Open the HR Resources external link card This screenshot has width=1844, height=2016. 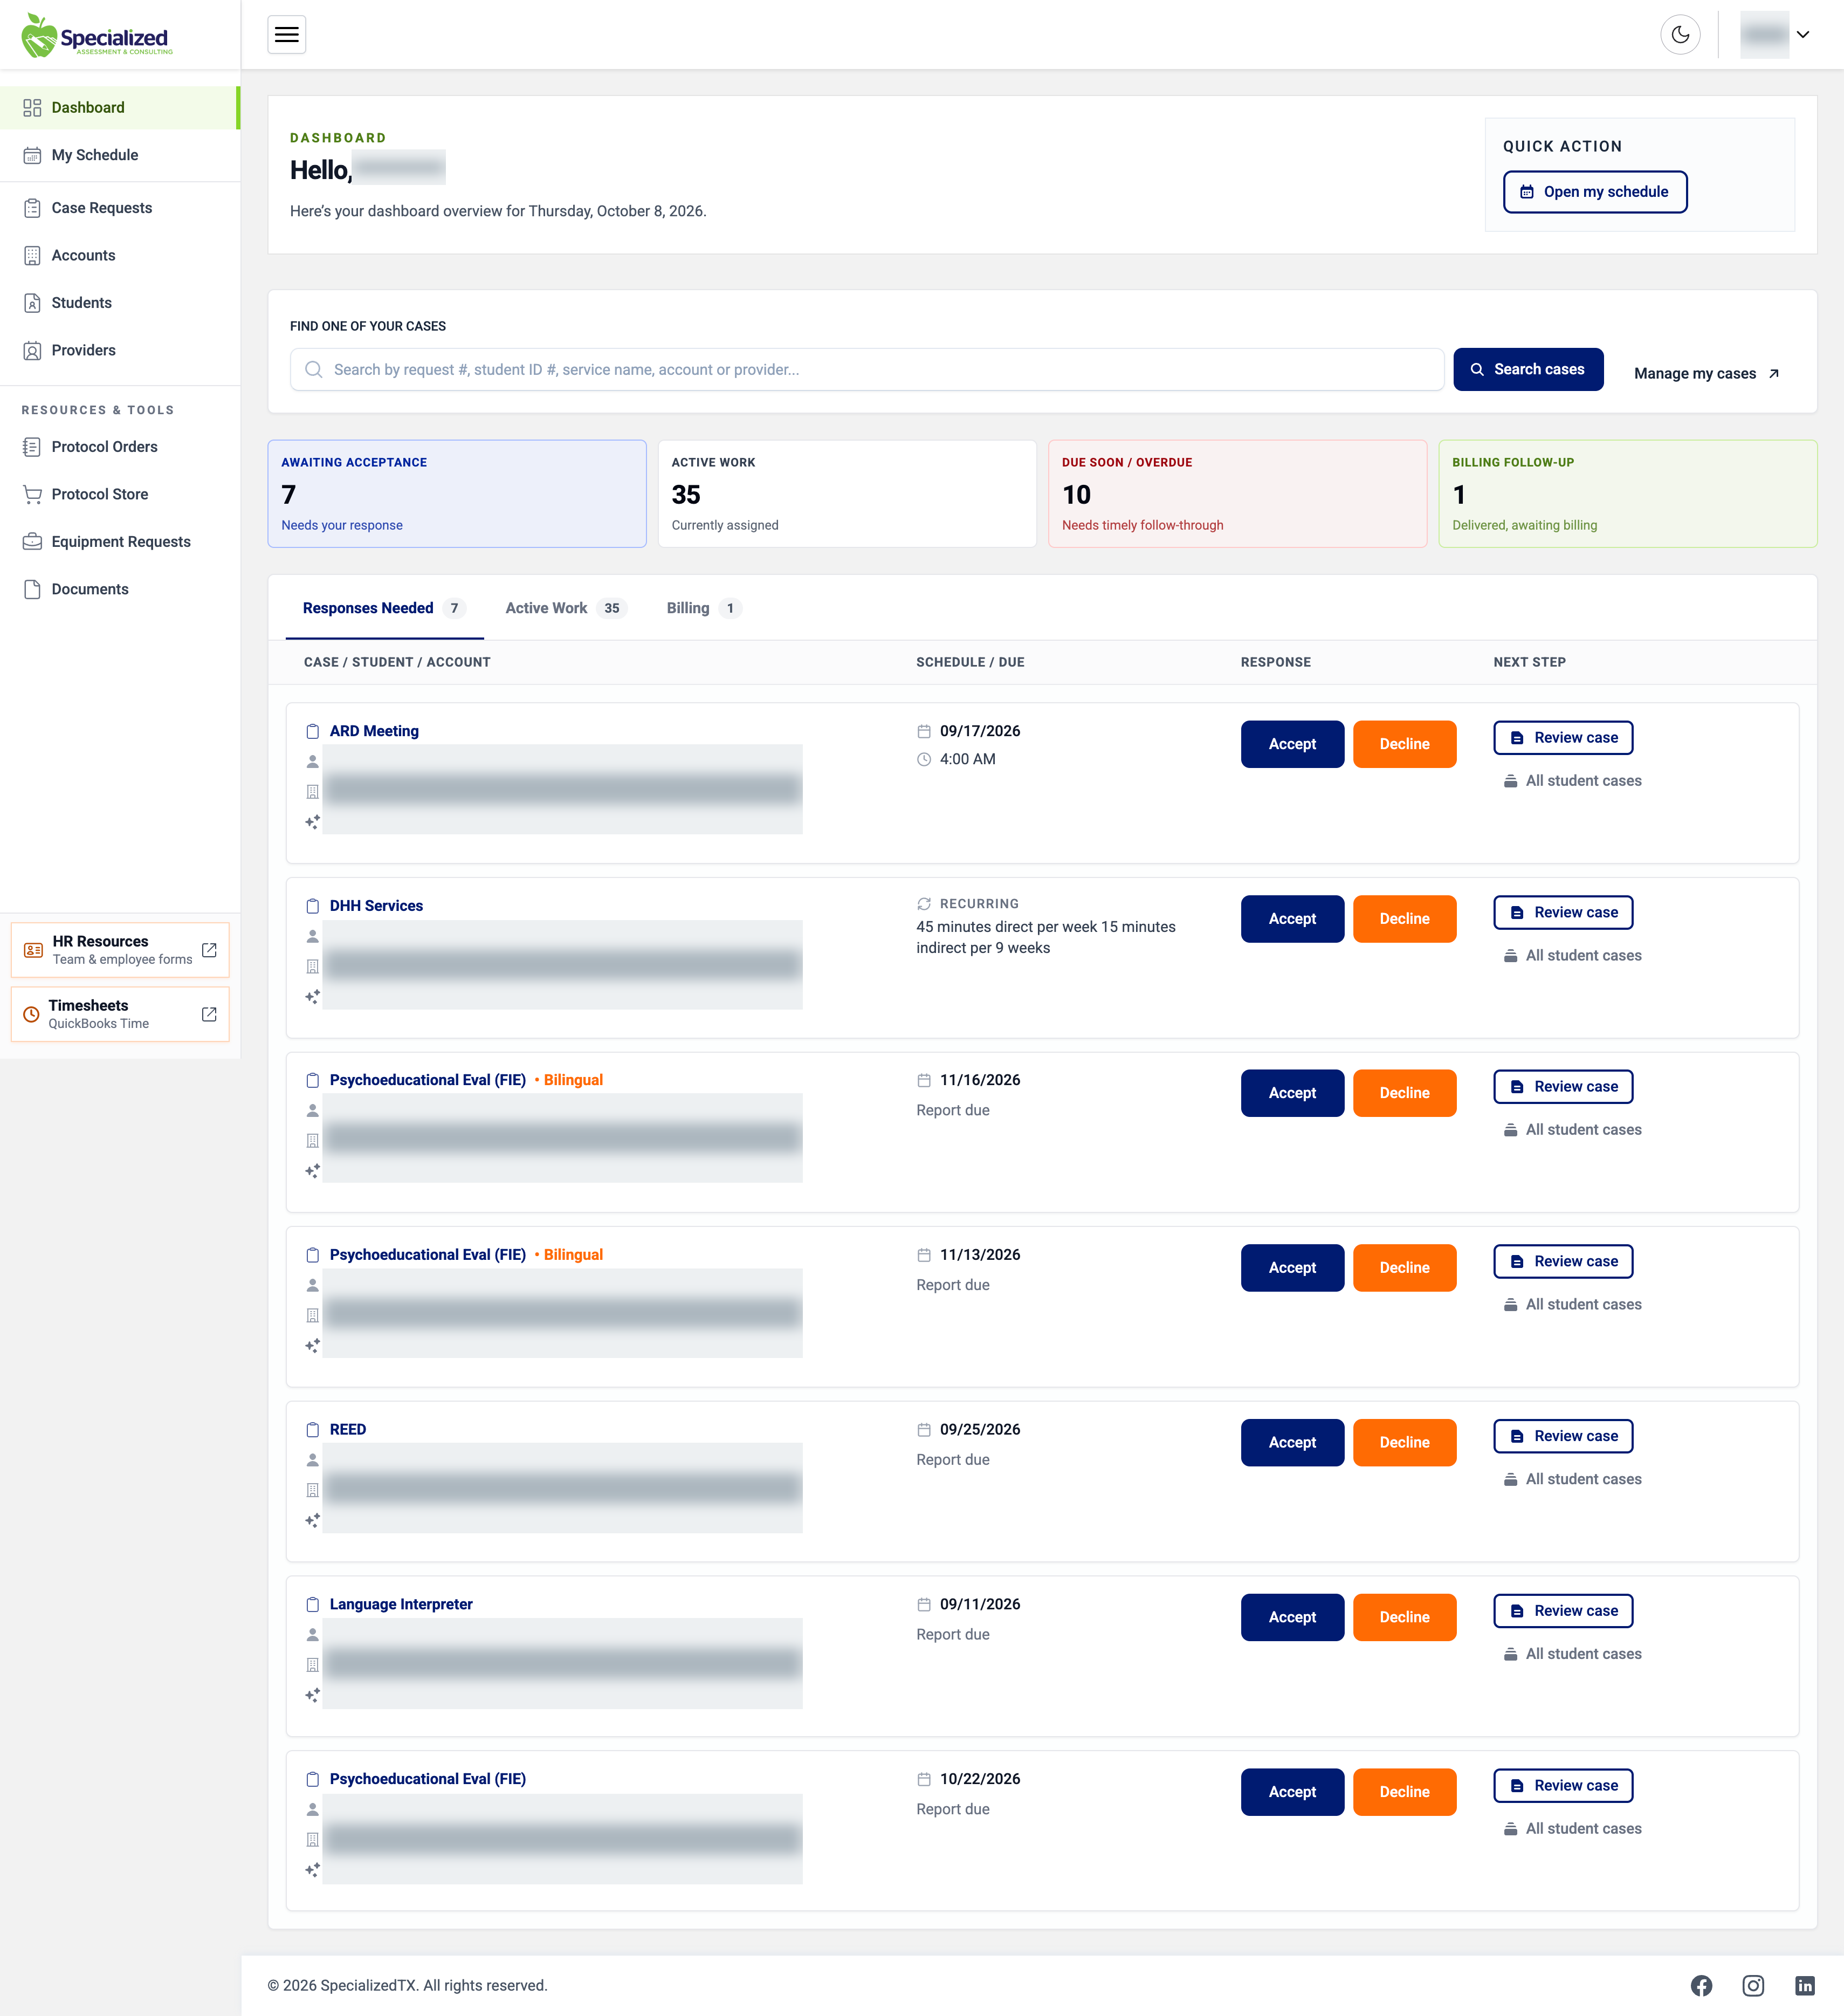[x=120, y=950]
